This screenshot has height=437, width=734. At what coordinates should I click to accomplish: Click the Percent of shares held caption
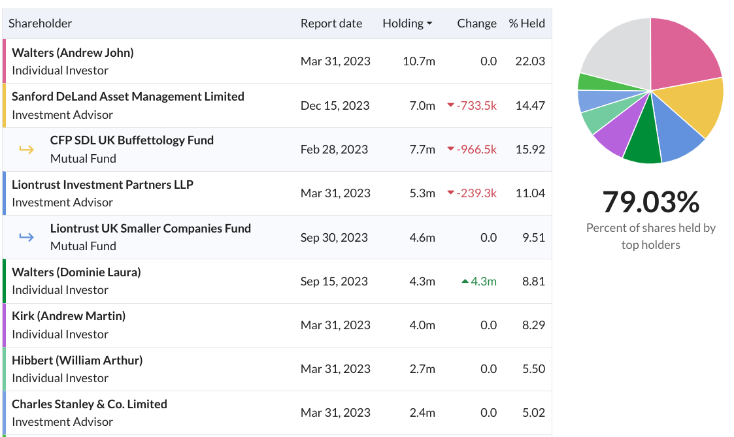tap(651, 236)
